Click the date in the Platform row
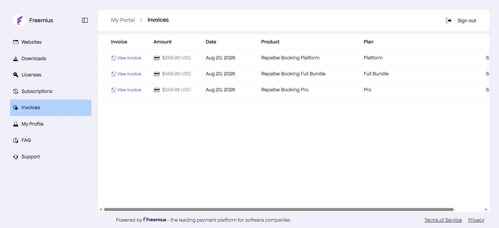Screen dimensions: 499x228 tap(220, 58)
